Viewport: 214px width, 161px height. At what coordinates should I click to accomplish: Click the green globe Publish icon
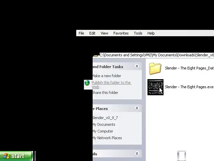pyautogui.click(x=87, y=83)
